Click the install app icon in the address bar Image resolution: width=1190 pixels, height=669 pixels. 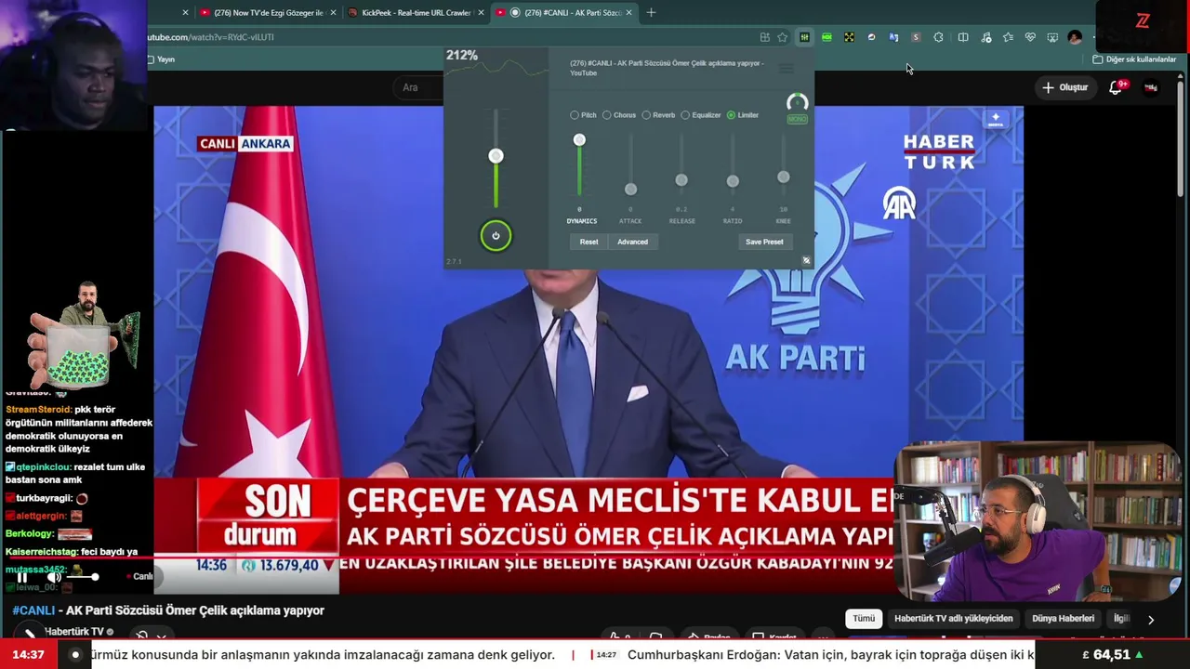(x=764, y=37)
